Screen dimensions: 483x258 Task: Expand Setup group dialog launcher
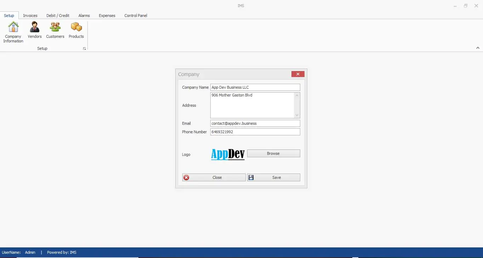tap(84, 49)
